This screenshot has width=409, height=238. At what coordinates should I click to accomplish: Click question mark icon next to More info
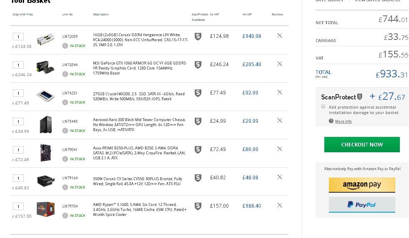coord(331,121)
